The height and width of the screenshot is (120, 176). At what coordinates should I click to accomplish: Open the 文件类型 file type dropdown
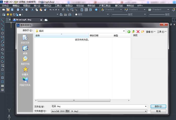coord(146,111)
